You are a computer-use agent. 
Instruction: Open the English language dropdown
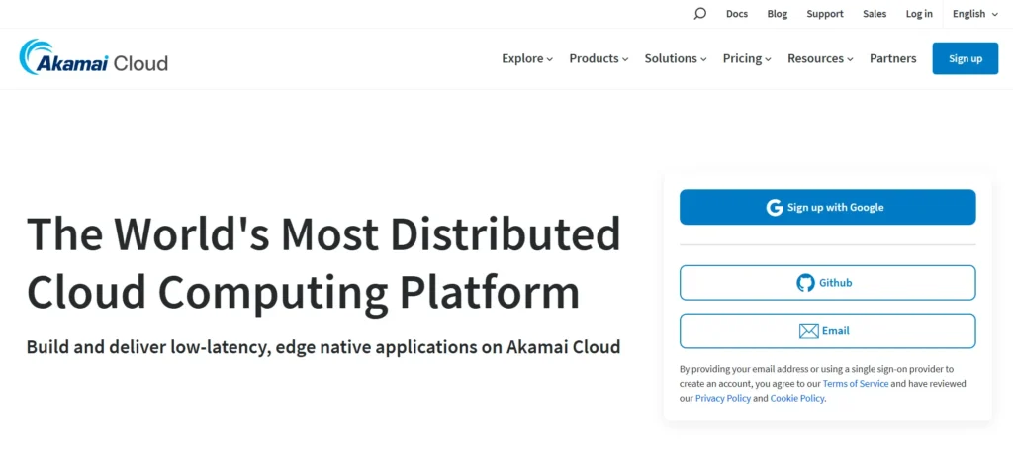[x=975, y=14]
